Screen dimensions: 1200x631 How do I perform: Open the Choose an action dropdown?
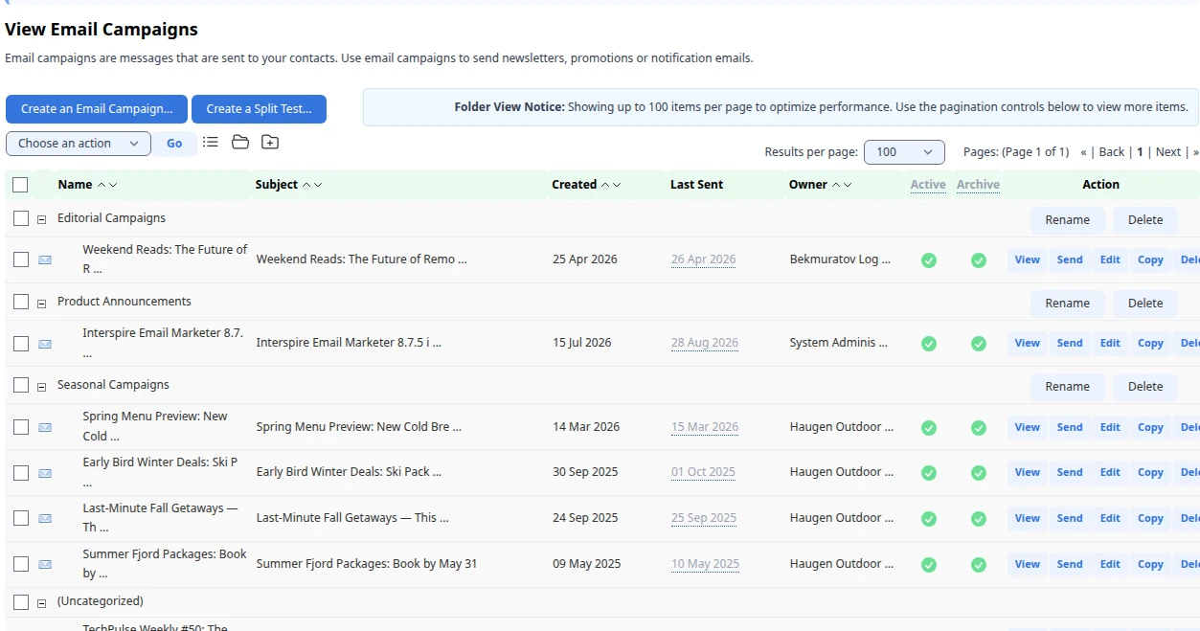point(79,144)
